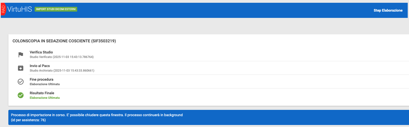Open the Step Elaborazione header item
The height and width of the screenshot is (127, 409).
click(388, 10)
